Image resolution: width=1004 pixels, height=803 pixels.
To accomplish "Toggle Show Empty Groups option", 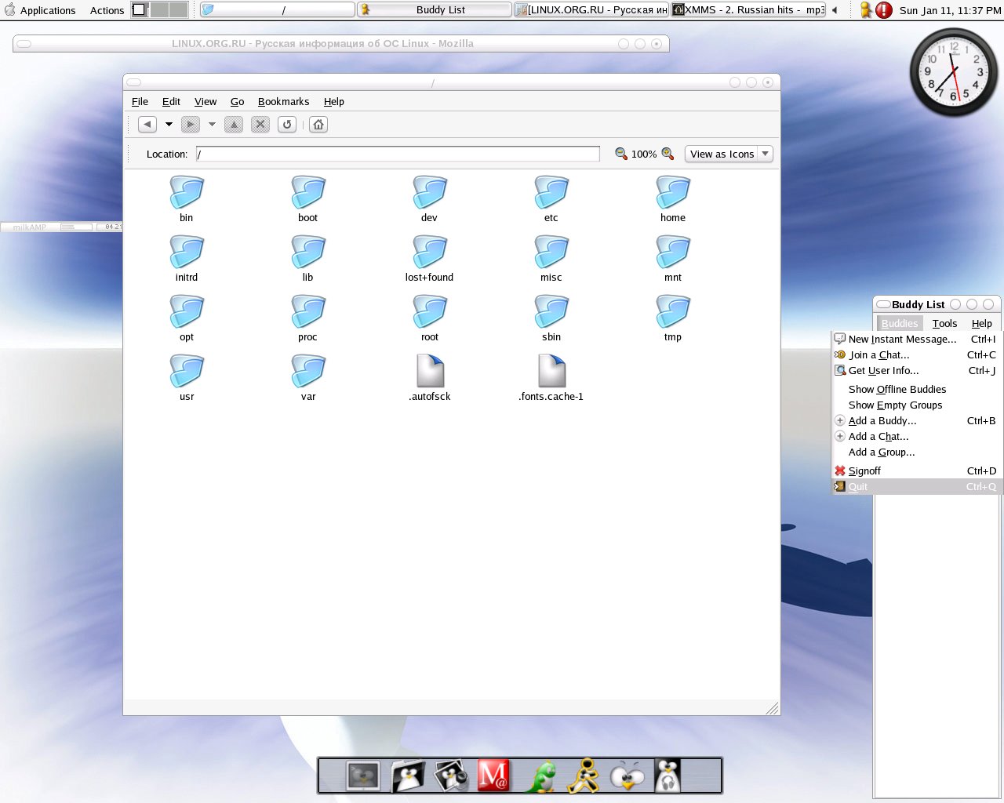I will click(895, 405).
